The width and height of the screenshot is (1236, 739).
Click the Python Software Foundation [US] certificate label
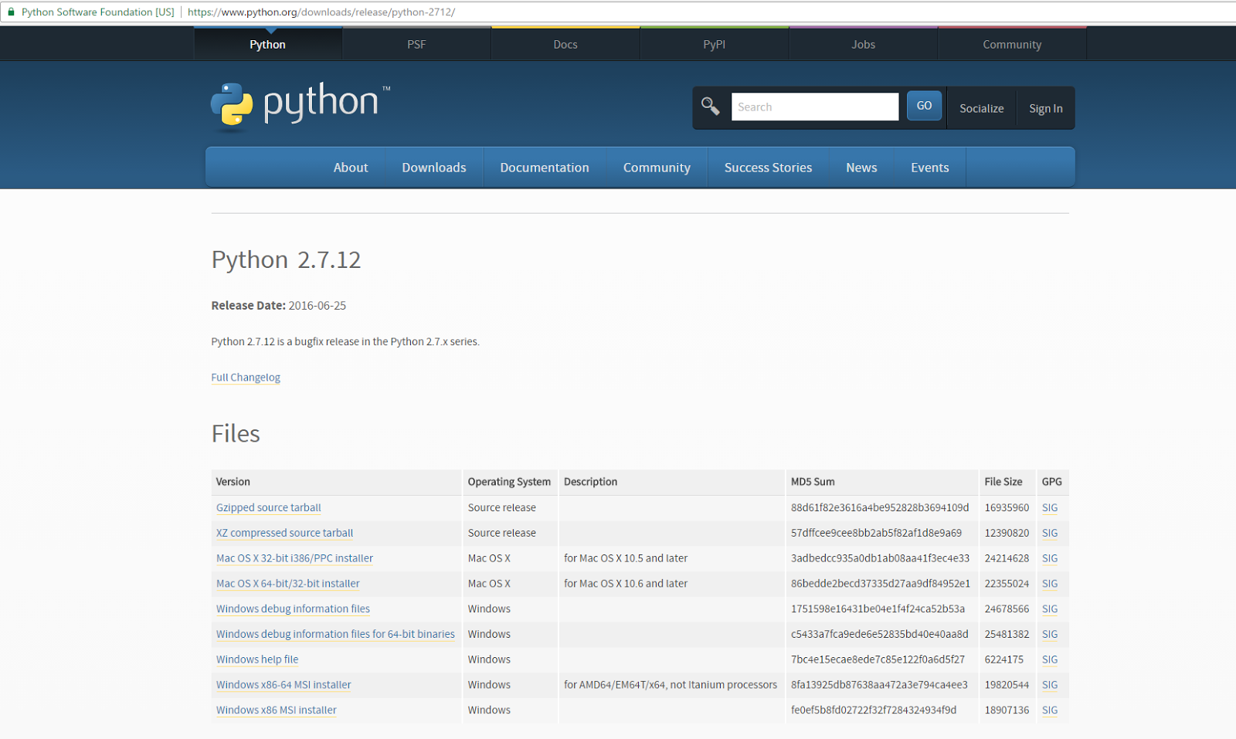[98, 12]
